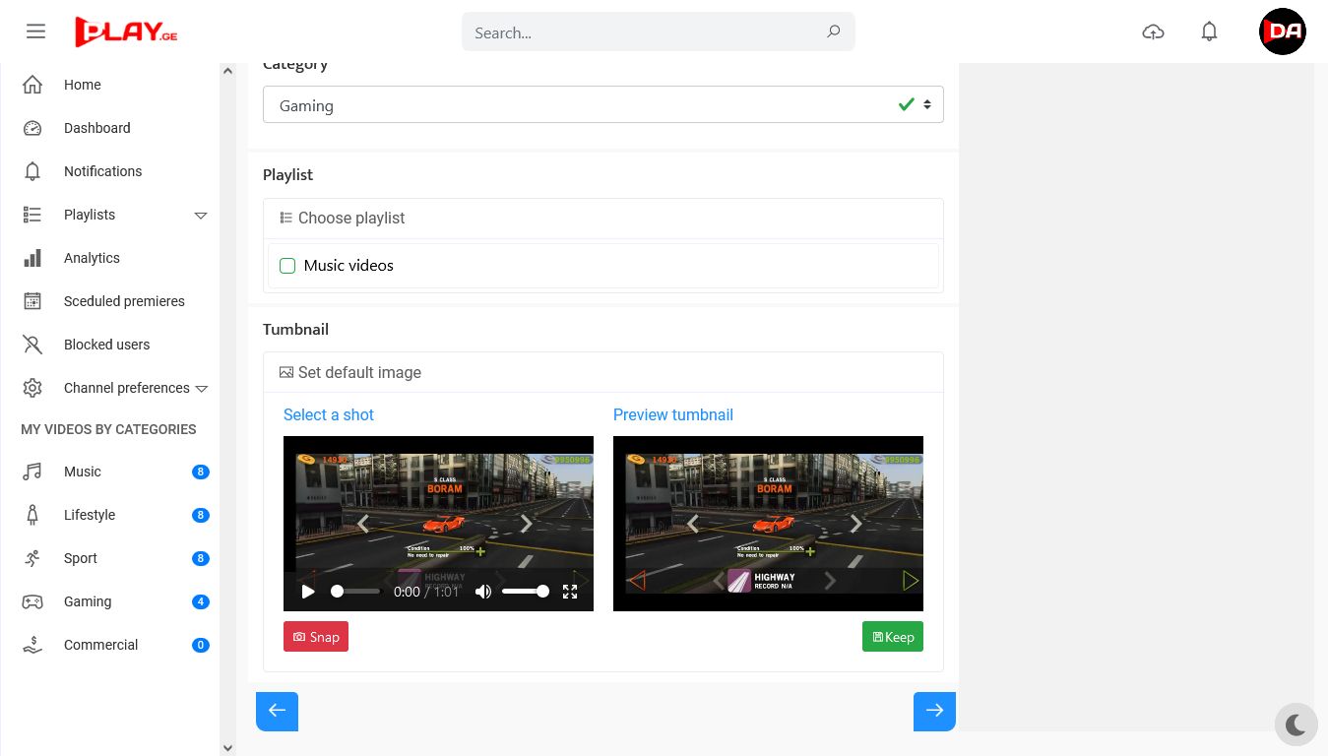
Task: Go to the previous step arrow
Action: (x=277, y=711)
